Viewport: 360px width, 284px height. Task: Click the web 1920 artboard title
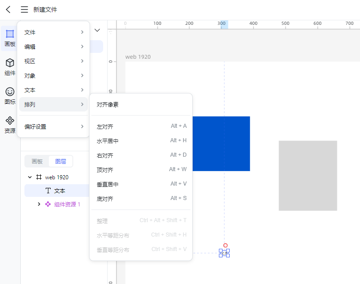coord(138,57)
